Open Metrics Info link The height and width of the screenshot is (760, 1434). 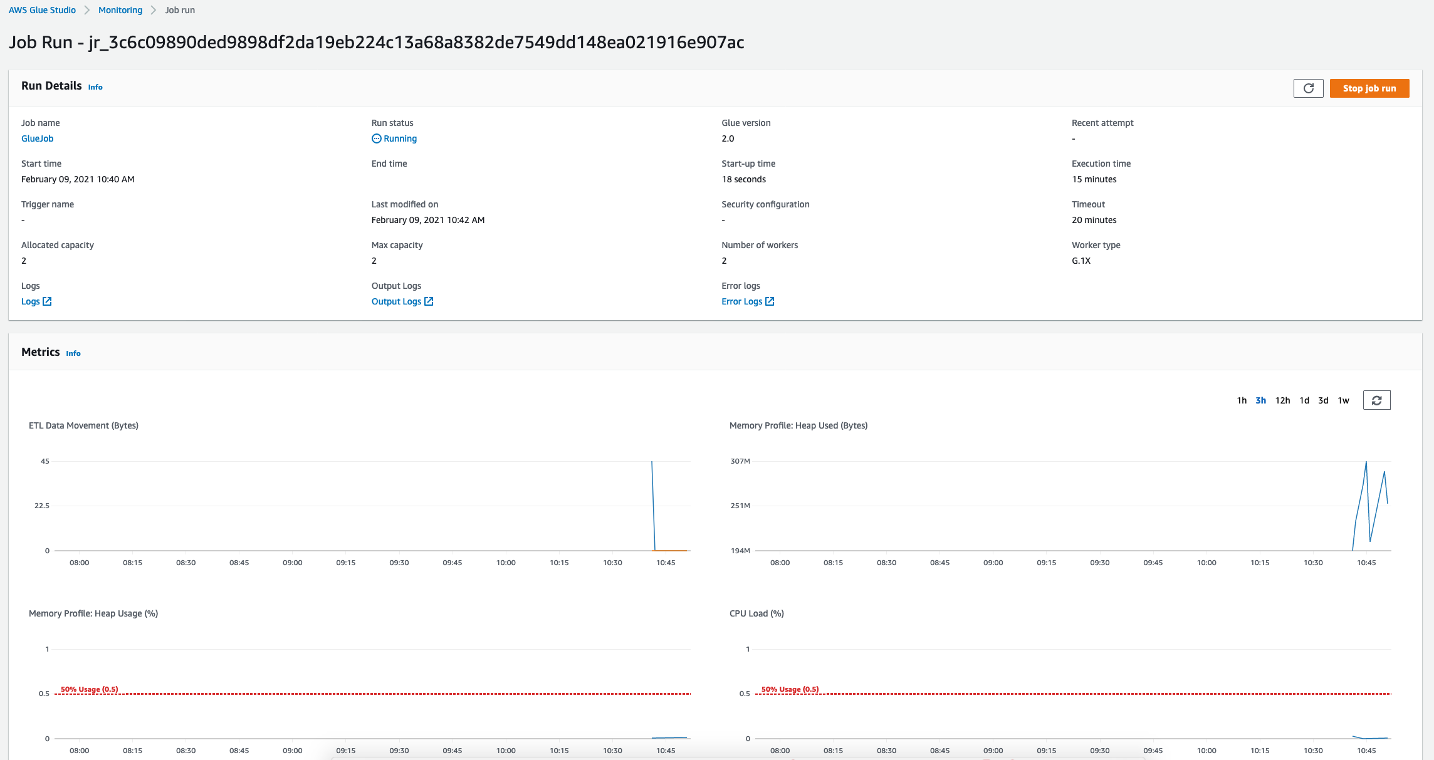[73, 353]
